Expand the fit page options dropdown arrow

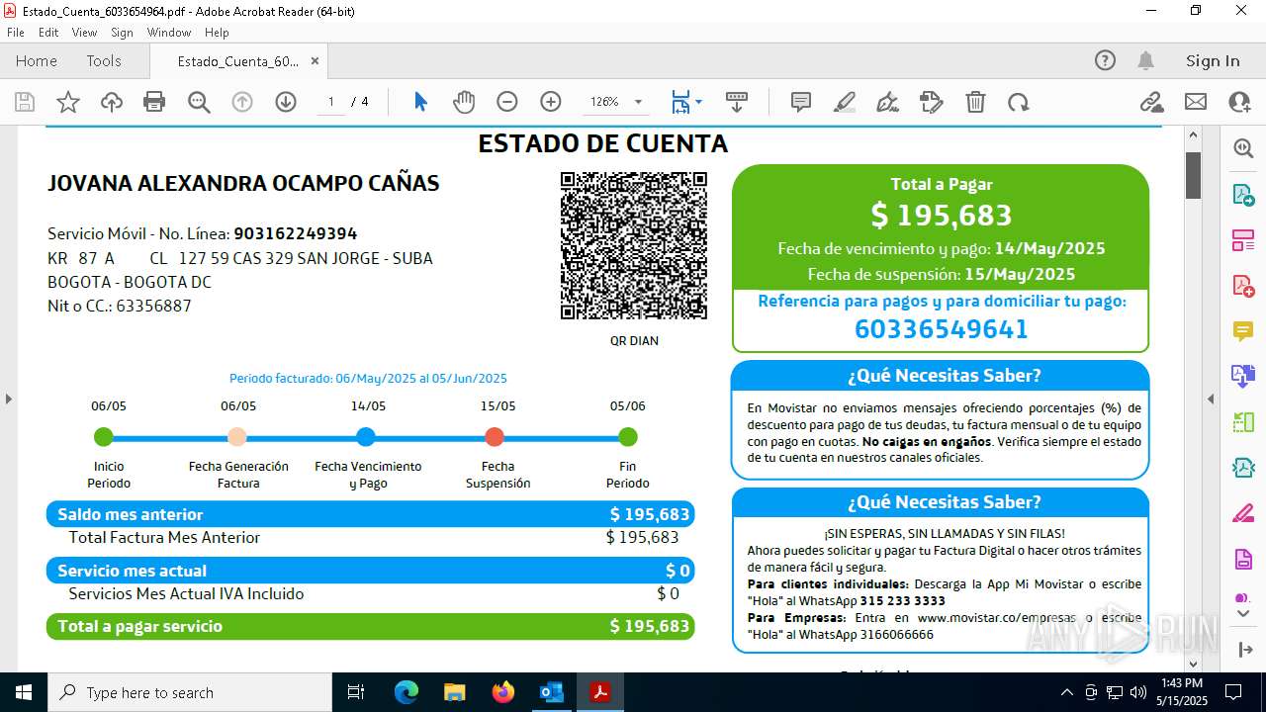[x=698, y=102]
